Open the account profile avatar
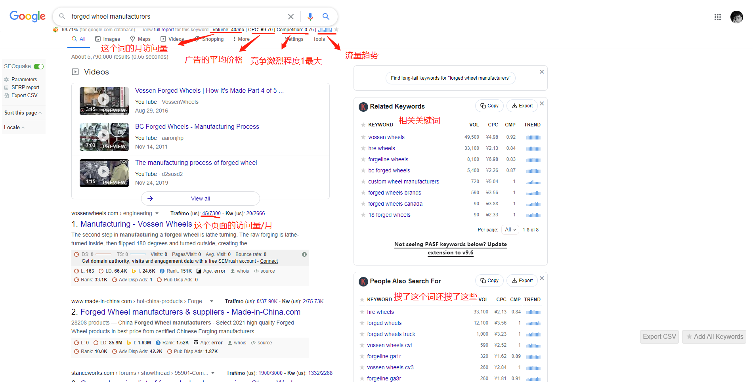Image resolution: width=753 pixels, height=382 pixels. pyautogui.click(x=737, y=17)
